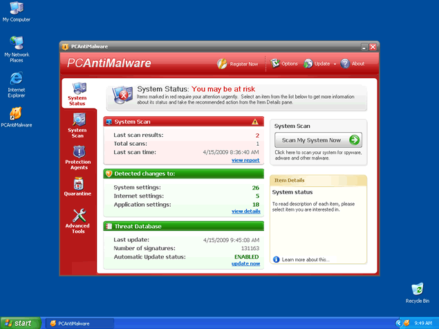The width and height of the screenshot is (439, 329).
Task: Open the Recycle Bin desktop icon
Action: point(417,292)
